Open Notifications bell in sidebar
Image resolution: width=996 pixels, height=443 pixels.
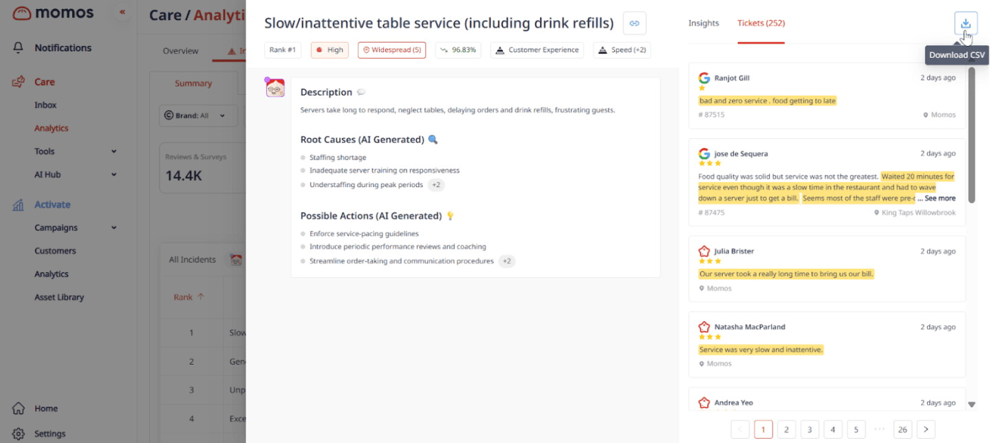(x=19, y=48)
